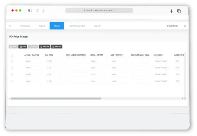The height and width of the screenshot is (136, 197).
Task: Click the EXPORT button in the toolbar
Action: 57,47
